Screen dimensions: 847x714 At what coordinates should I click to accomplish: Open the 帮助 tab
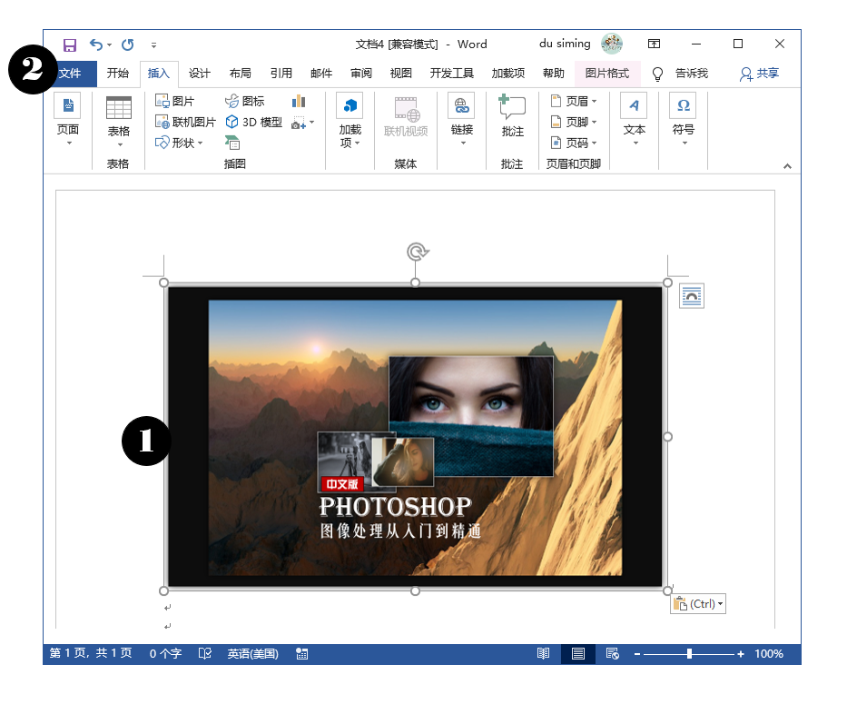(554, 74)
